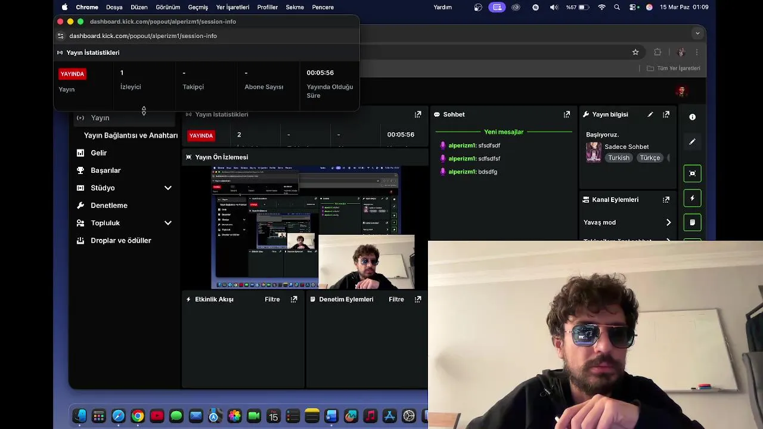763x429 pixels.
Task: Open Filtre in Denetim Eylemleri panel
Action: [x=396, y=299]
